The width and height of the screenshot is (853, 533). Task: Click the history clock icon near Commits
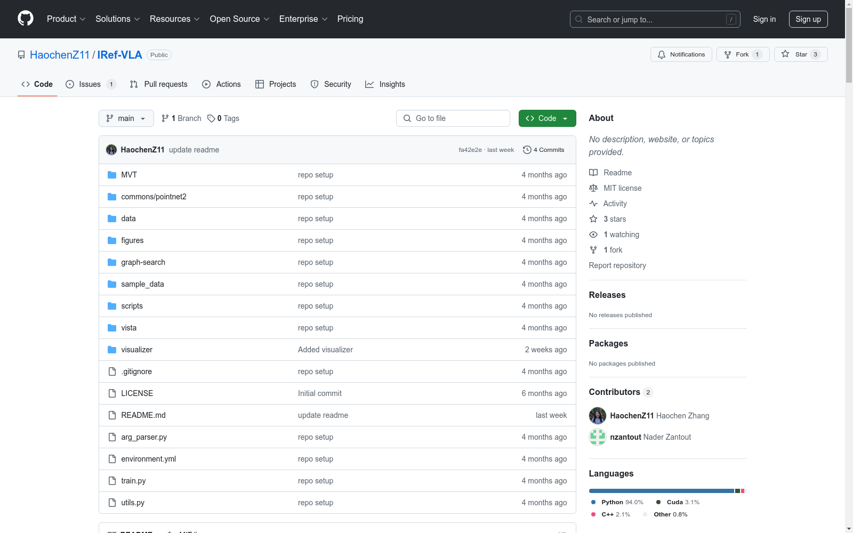tap(527, 150)
